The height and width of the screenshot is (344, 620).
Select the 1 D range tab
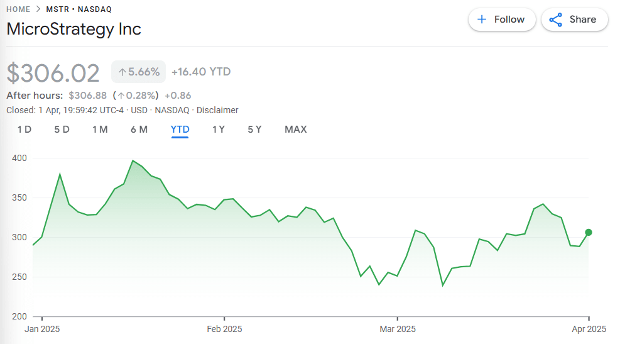(x=24, y=130)
